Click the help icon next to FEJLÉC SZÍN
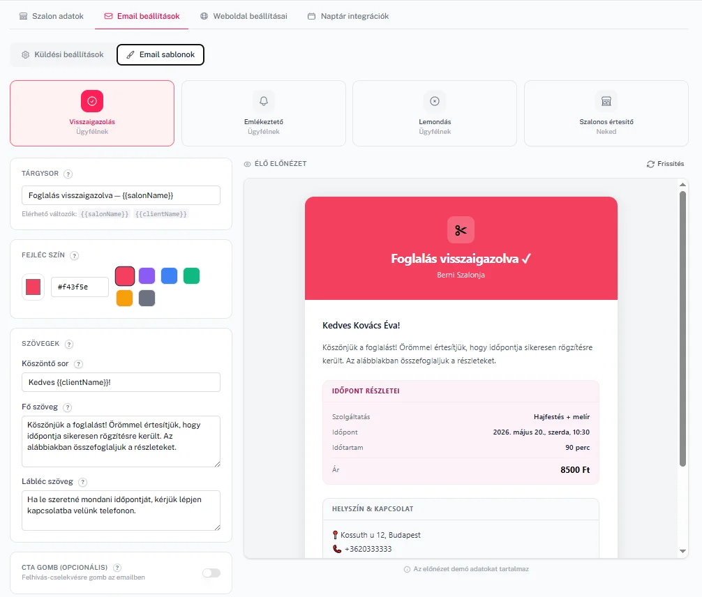702x597 pixels. point(75,255)
